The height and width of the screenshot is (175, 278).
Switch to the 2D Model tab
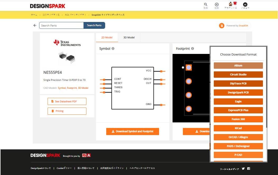pyautogui.click(x=107, y=38)
